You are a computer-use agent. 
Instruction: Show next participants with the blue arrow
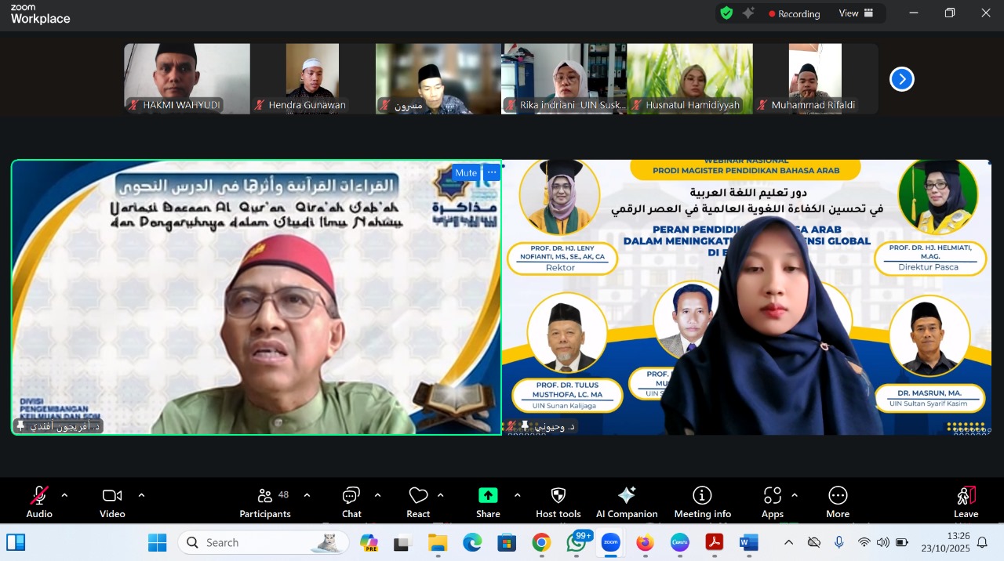(901, 79)
